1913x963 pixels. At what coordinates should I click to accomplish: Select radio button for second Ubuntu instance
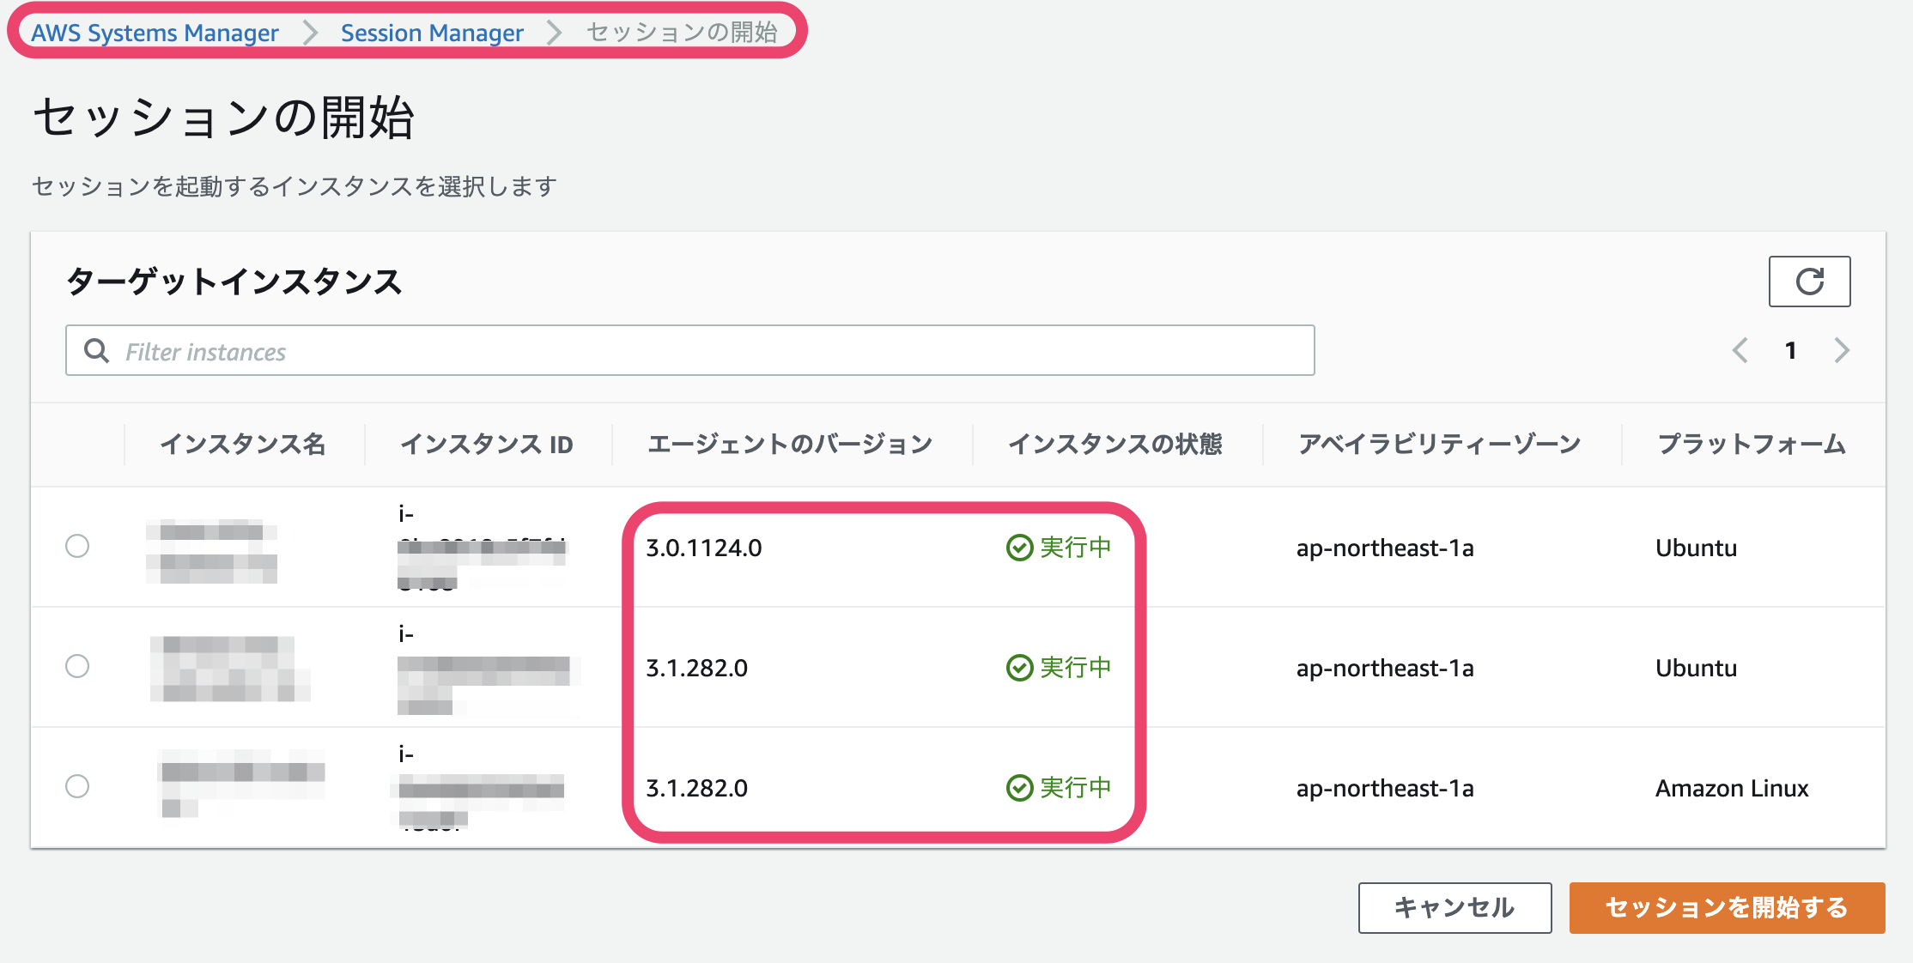(77, 666)
